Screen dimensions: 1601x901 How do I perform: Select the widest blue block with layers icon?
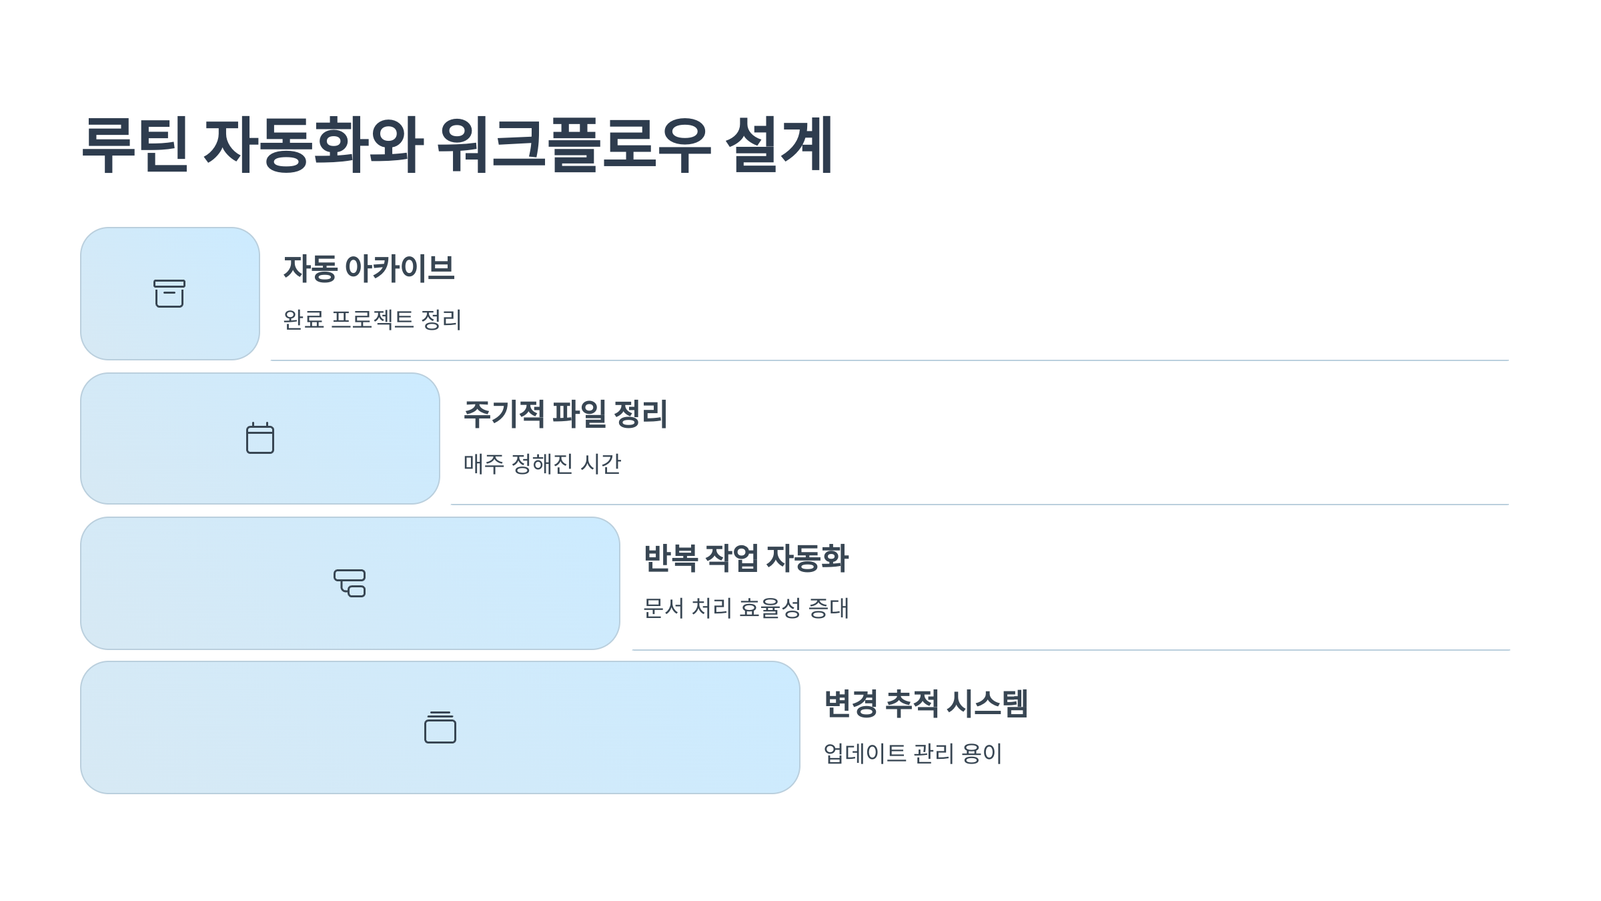440,727
